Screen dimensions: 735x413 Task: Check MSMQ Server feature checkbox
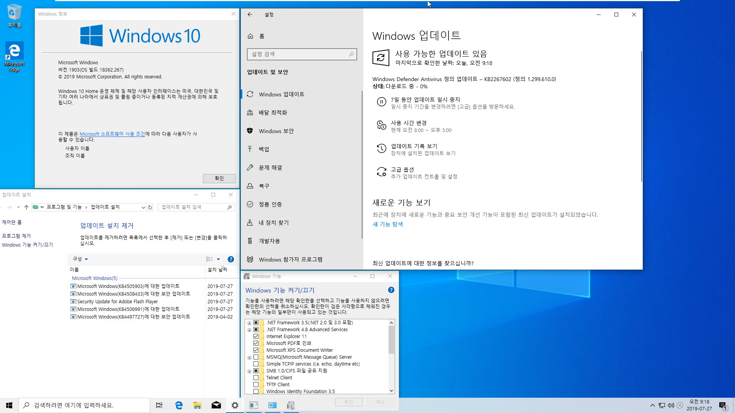(256, 357)
